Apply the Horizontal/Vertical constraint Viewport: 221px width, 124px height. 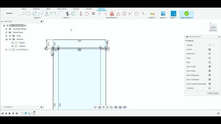point(81,14)
